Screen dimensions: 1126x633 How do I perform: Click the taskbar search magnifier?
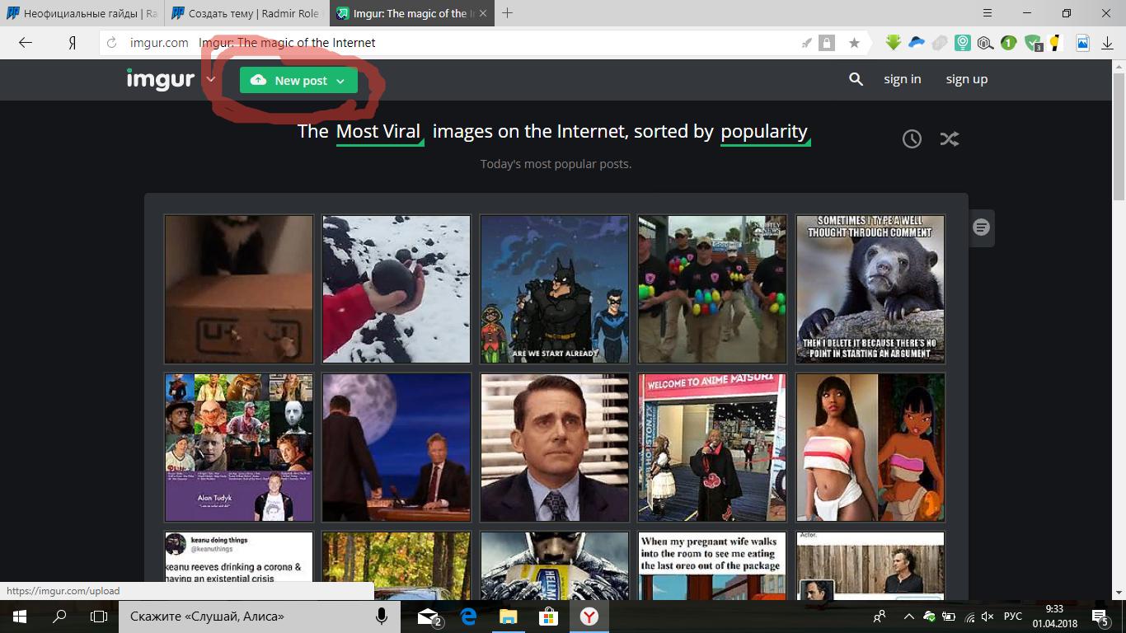coord(59,617)
